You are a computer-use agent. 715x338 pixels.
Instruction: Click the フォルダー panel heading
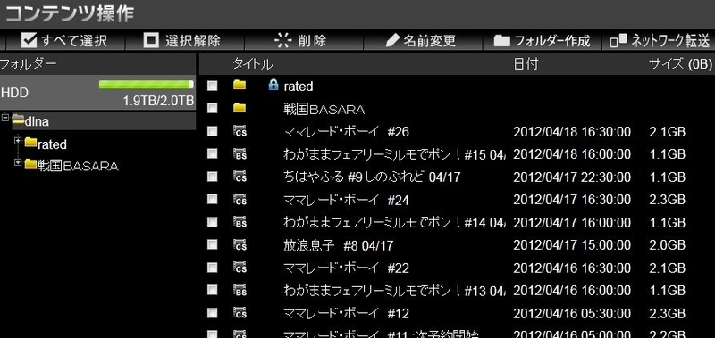[29, 63]
